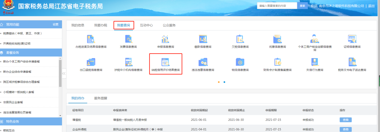This screenshot has width=380, height=132.
Task: Open the 欠税信息查询 icon
Action: [240, 39]
